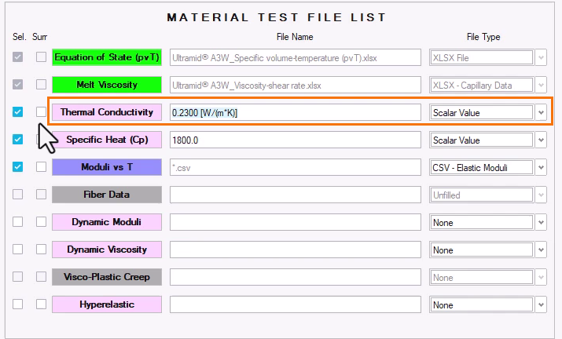
Task: Click the Fiber Data button
Action: tap(107, 195)
